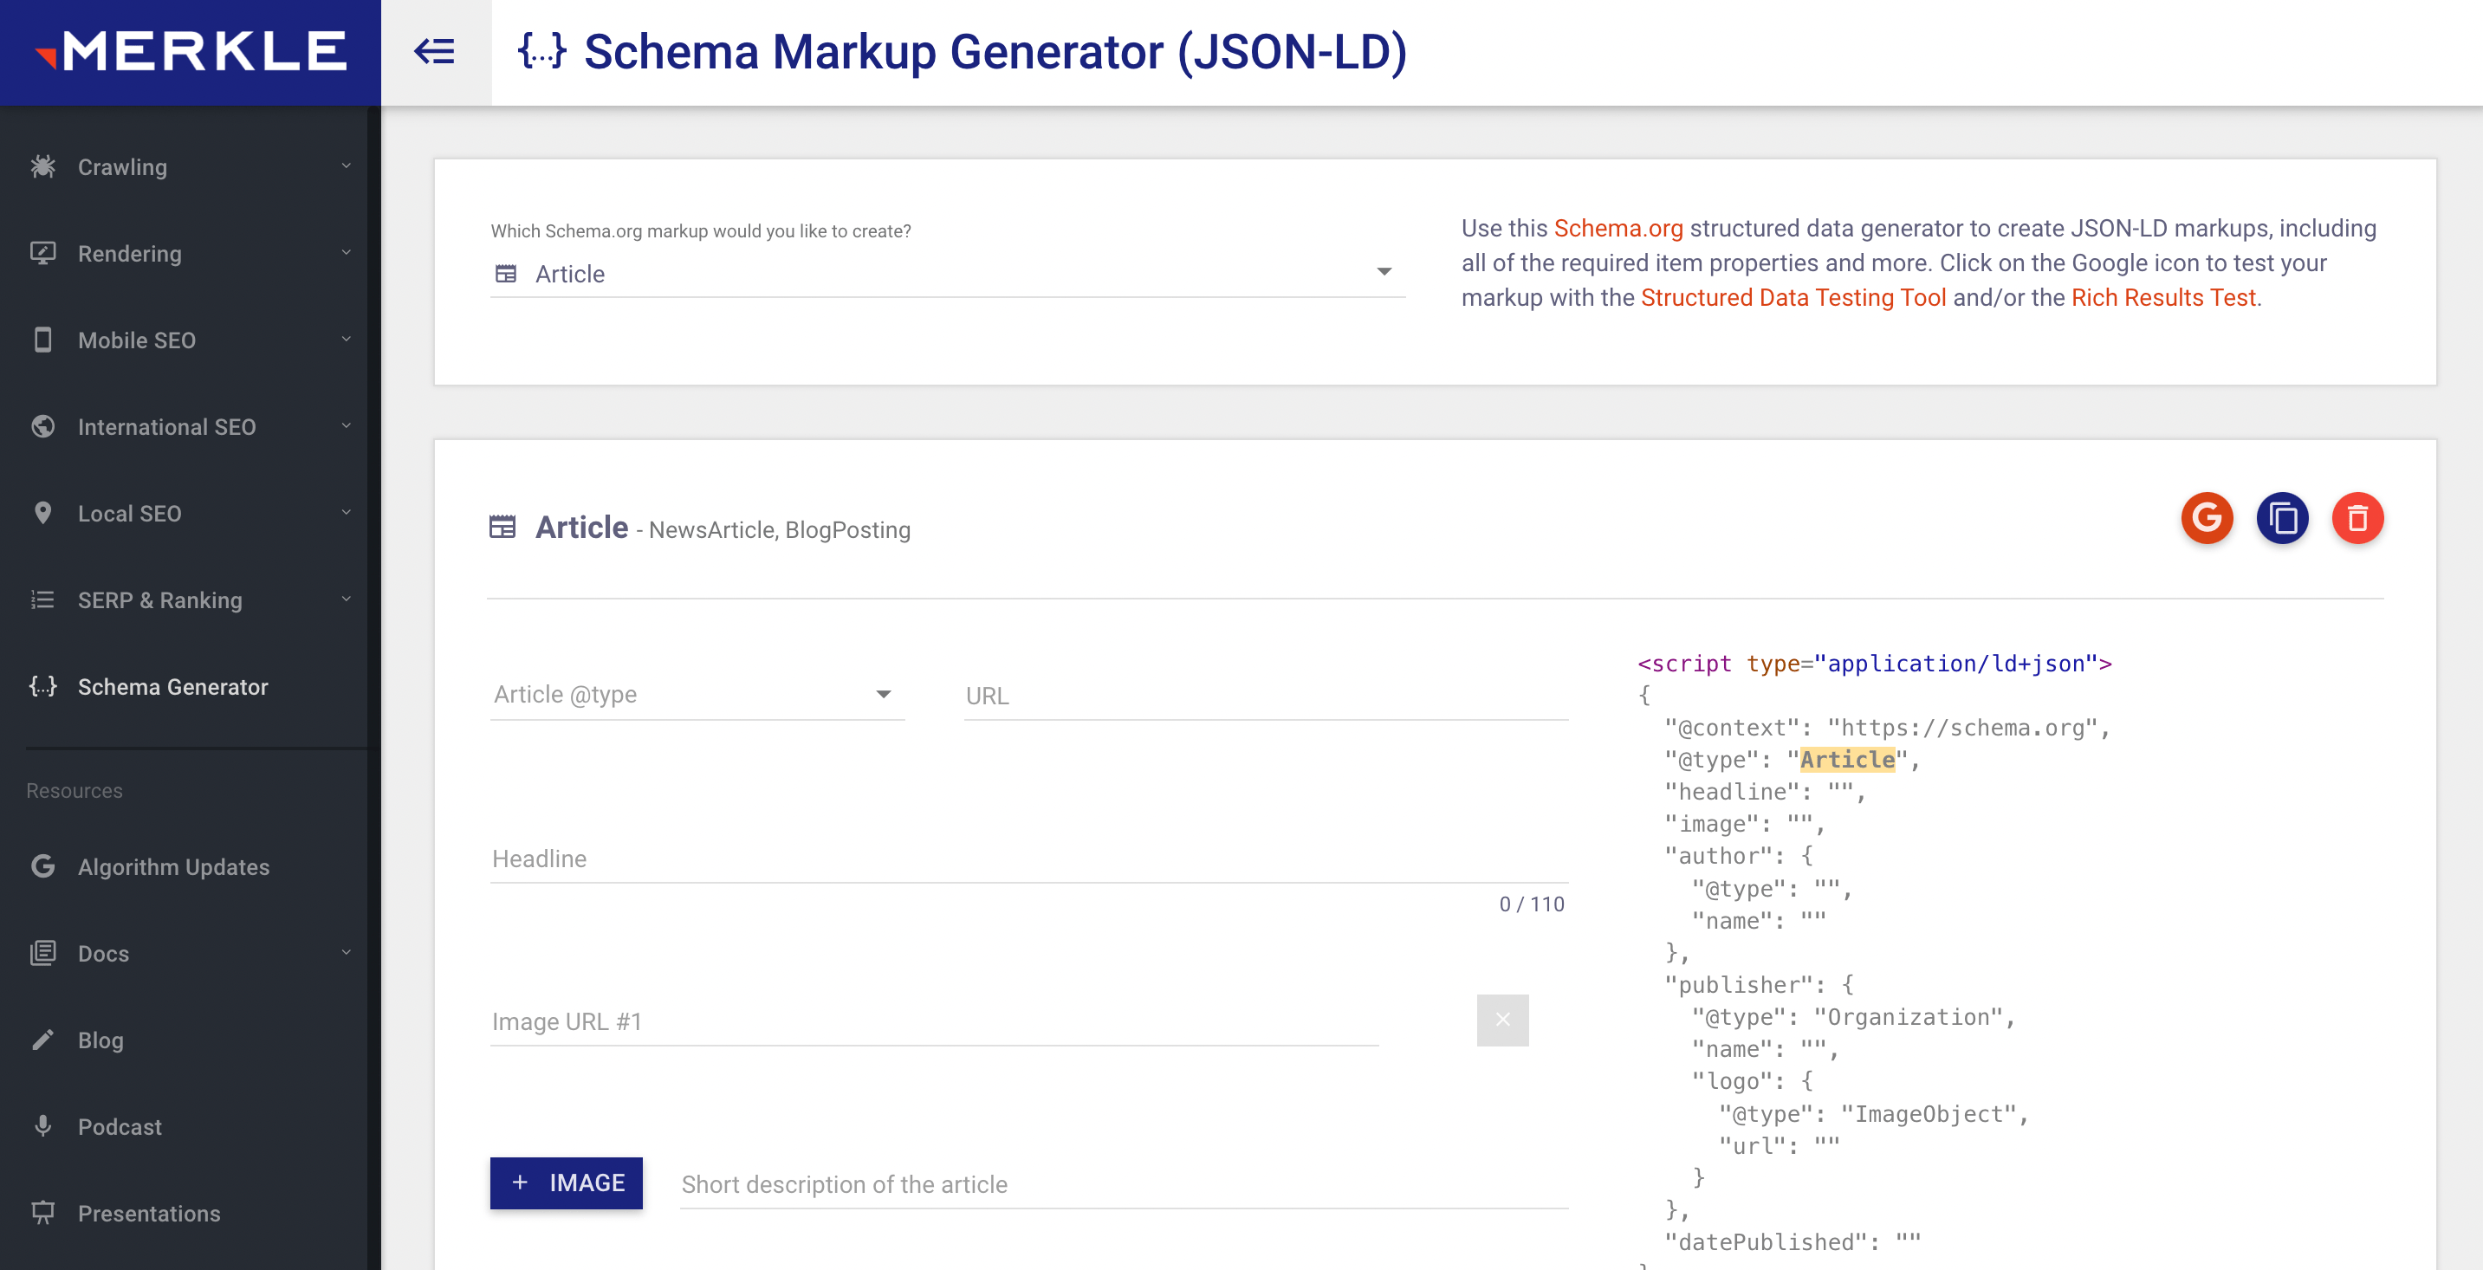This screenshot has height=1270, width=2483.
Task: Click the Algorithm Updates Google icon
Action: 42,865
